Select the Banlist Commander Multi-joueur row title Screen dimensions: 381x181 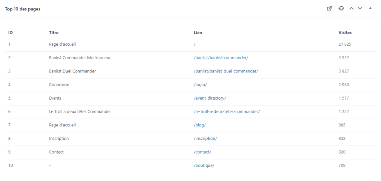[x=80, y=58]
